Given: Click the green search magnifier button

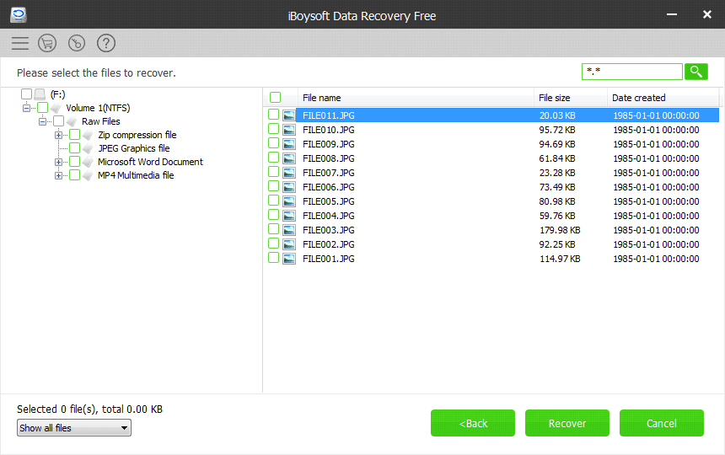Looking at the screenshot, I should pos(695,72).
